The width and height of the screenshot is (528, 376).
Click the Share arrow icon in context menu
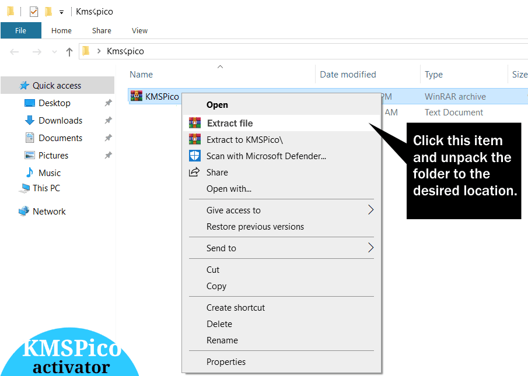pyautogui.click(x=194, y=172)
